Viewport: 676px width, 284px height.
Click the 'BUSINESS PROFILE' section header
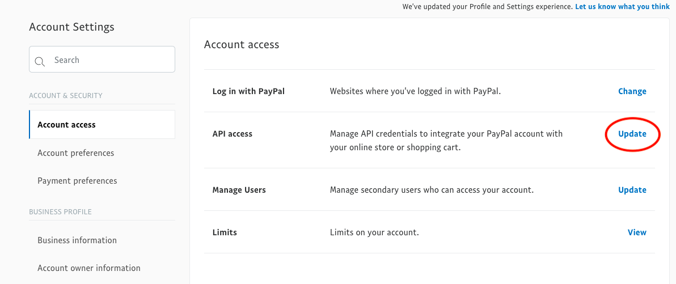(60, 212)
